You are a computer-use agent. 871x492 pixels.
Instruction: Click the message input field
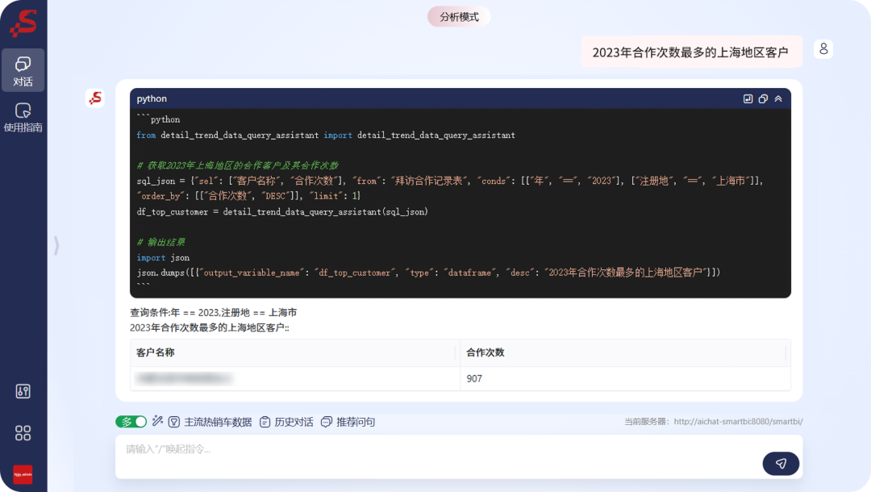[x=438, y=457]
